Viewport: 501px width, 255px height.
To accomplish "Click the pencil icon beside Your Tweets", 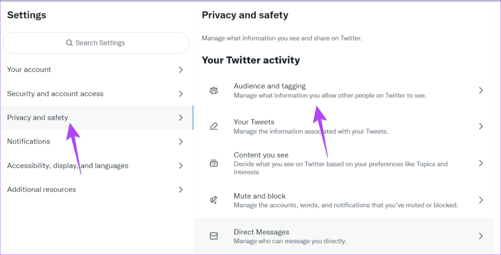I will pos(214,127).
